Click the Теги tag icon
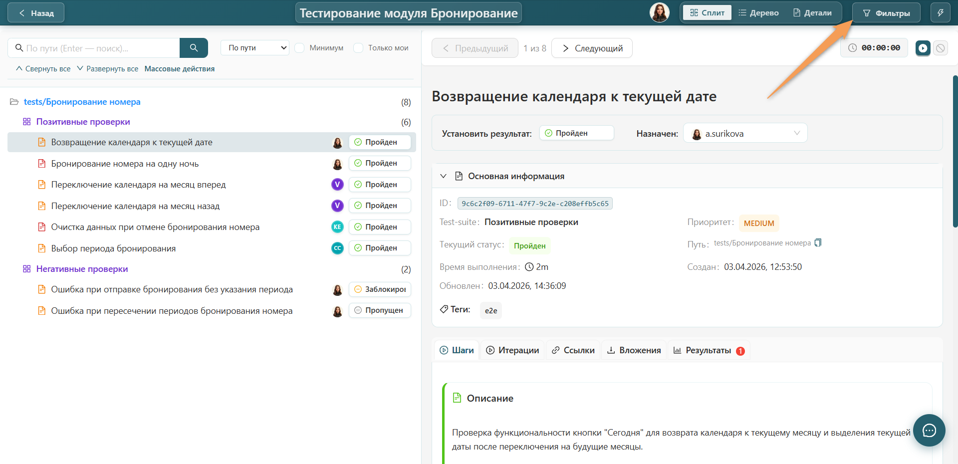958x464 pixels. point(444,309)
